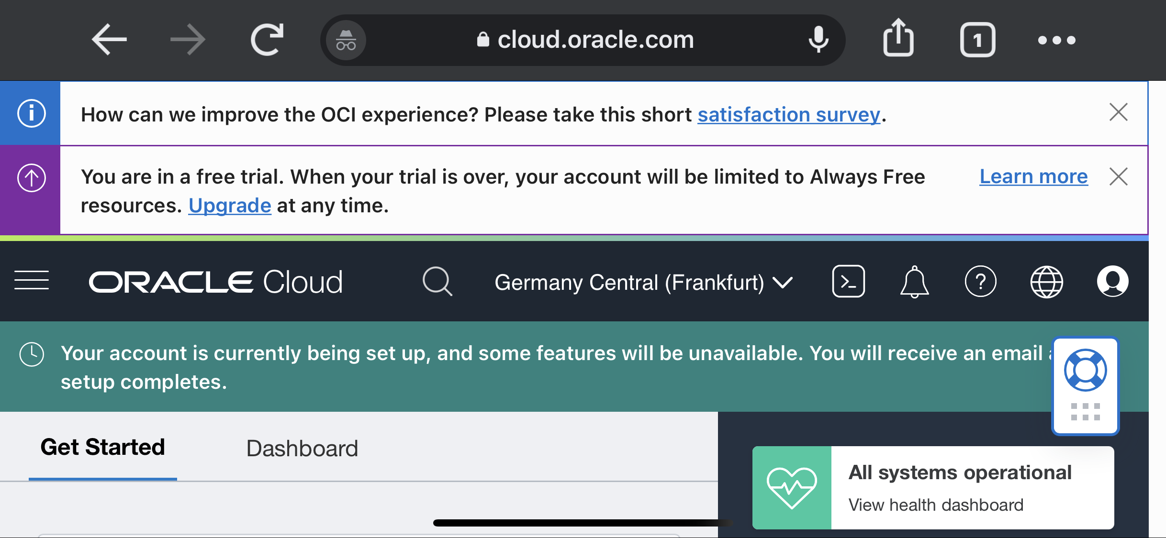Open the help question mark icon

point(980,281)
